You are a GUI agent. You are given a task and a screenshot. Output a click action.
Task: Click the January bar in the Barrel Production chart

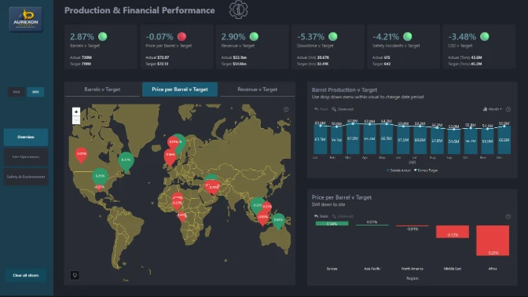pyautogui.click(x=320, y=140)
